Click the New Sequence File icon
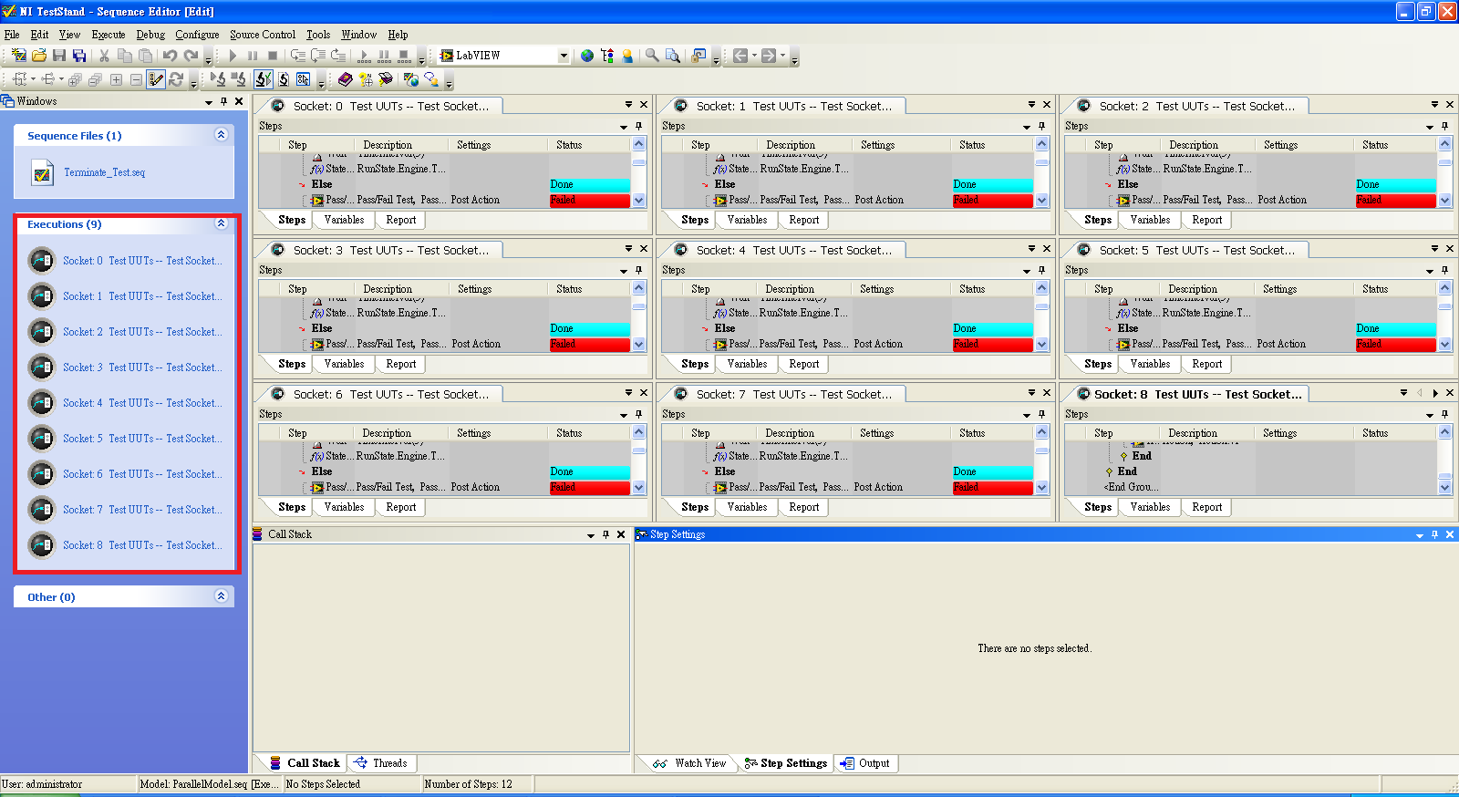This screenshot has height=797, width=1459. pyautogui.click(x=18, y=56)
